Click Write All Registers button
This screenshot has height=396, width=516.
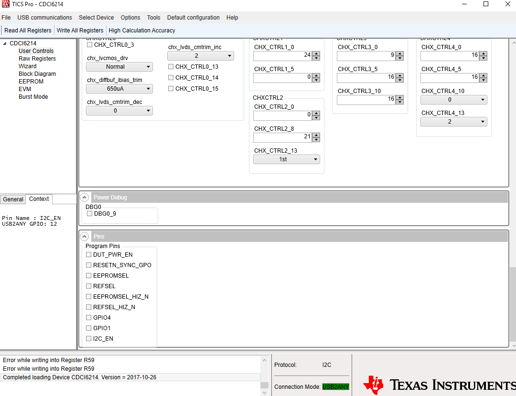80,30
